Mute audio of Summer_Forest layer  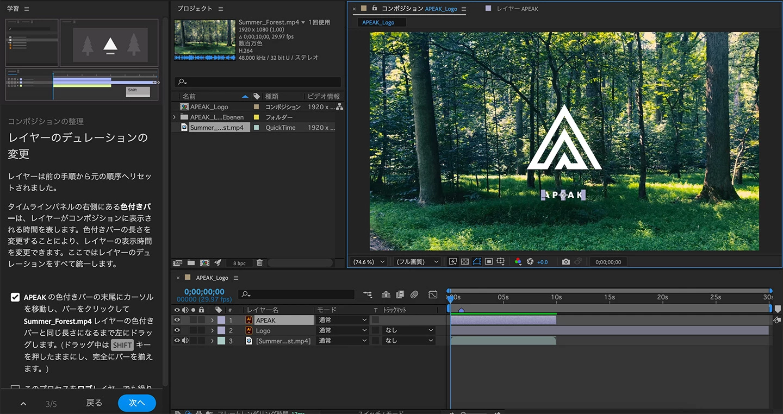pos(185,341)
